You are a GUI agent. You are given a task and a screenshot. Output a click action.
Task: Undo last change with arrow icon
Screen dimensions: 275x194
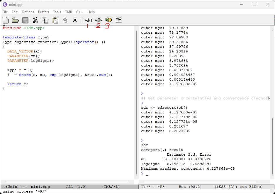click(65, 20)
